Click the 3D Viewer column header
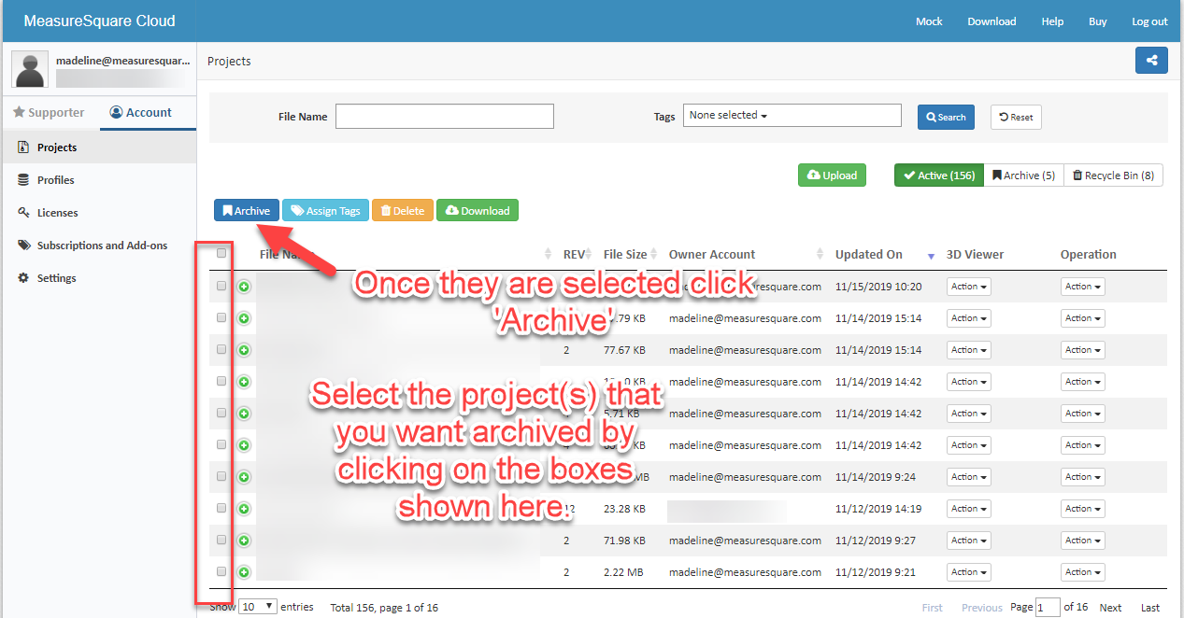Viewport: 1184px width, 618px height. pyautogui.click(x=976, y=254)
